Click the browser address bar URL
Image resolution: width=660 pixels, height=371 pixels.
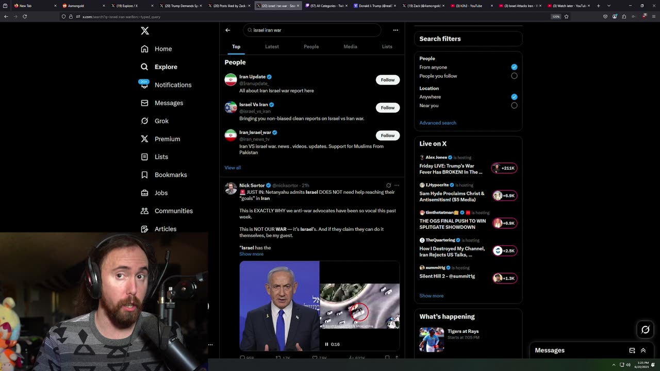tap(121, 16)
